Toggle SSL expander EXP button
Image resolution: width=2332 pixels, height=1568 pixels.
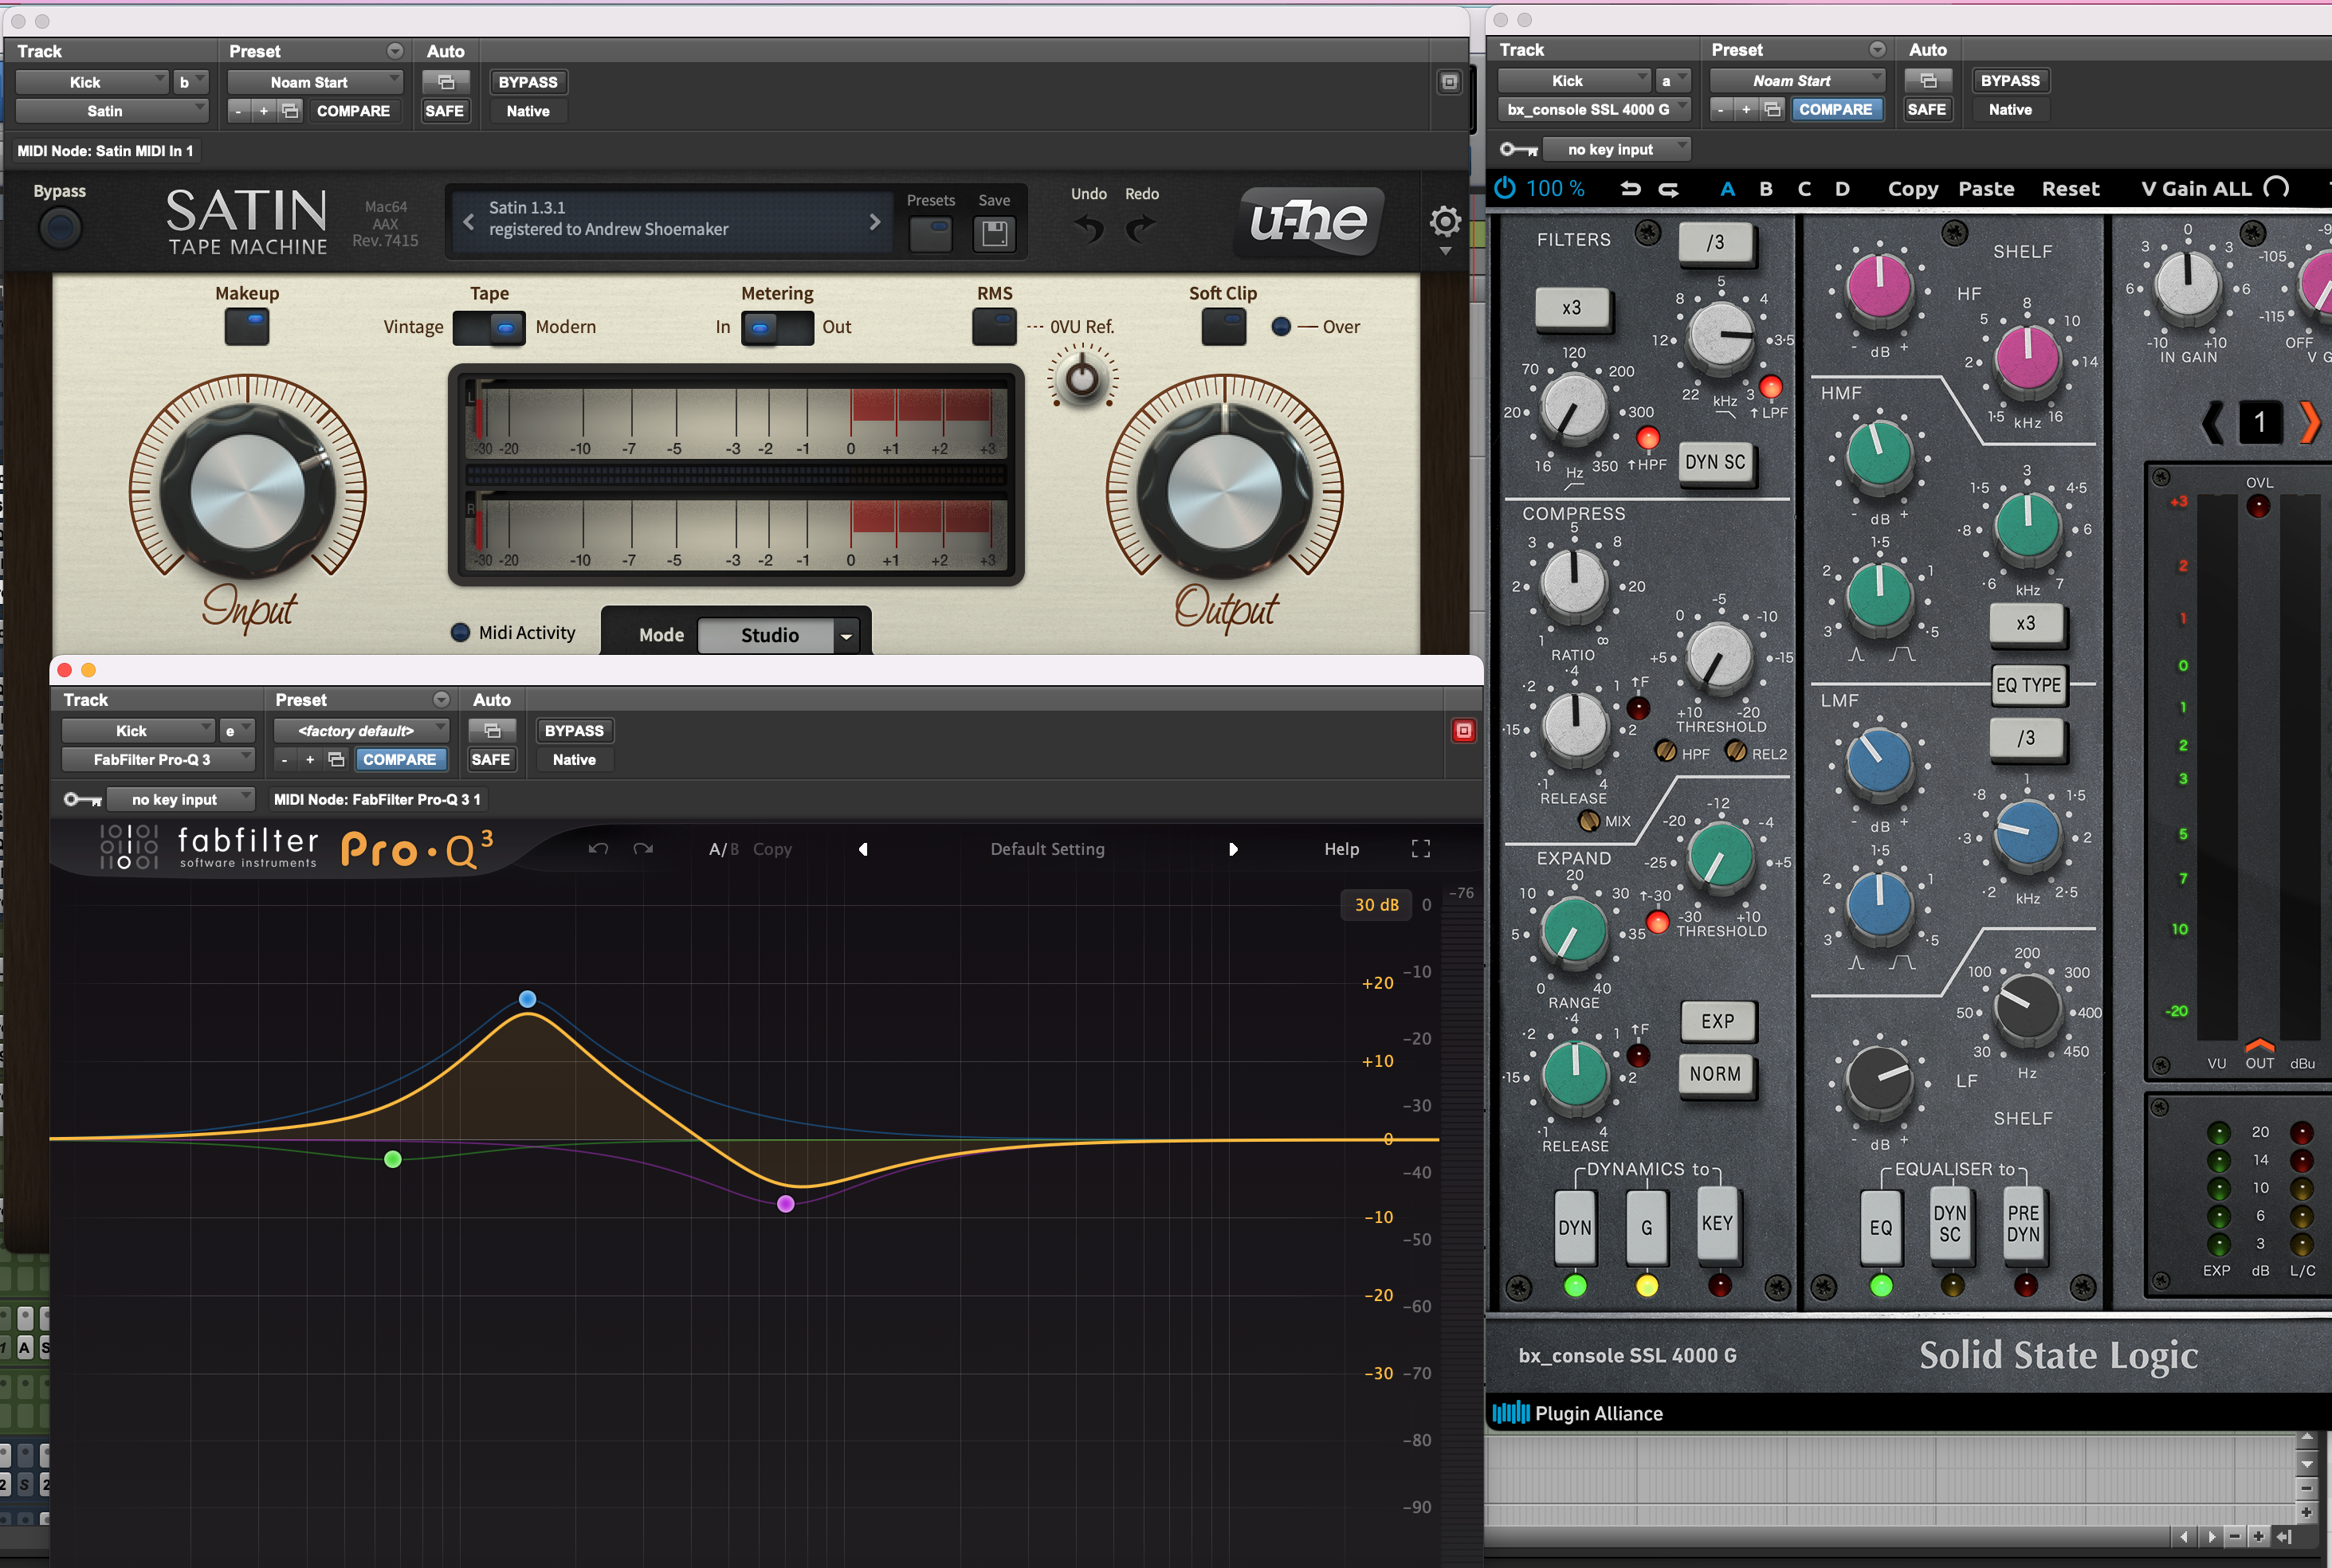[1717, 1021]
